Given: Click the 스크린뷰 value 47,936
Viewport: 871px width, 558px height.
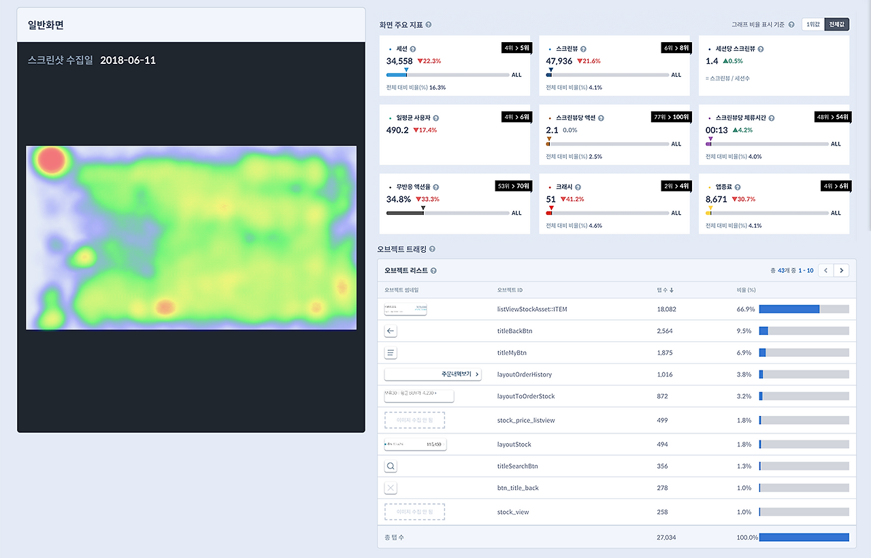Looking at the screenshot, I should 559,61.
